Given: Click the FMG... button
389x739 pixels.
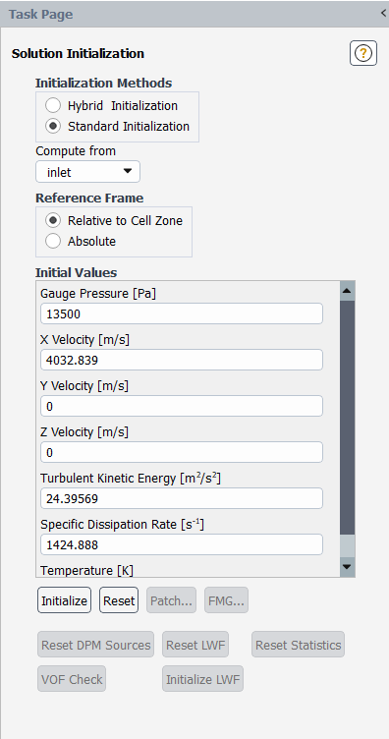Looking at the screenshot, I should pyautogui.click(x=226, y=600).
